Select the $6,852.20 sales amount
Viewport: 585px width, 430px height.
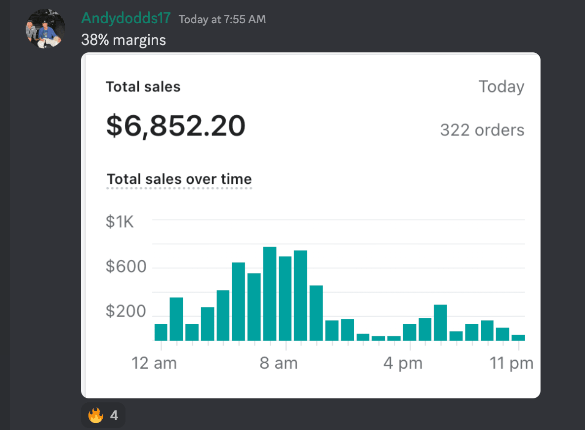pyautogui.click(x=175, y=126)
